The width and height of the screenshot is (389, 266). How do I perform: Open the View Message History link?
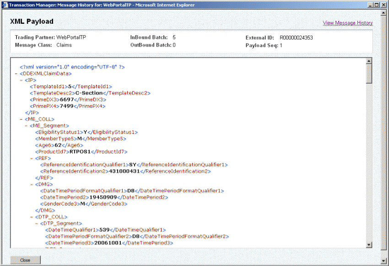coord(348,22)
